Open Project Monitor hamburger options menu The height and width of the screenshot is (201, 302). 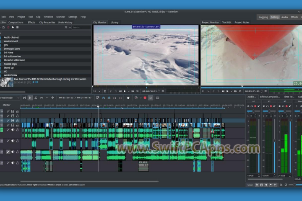tap(266, 91)
